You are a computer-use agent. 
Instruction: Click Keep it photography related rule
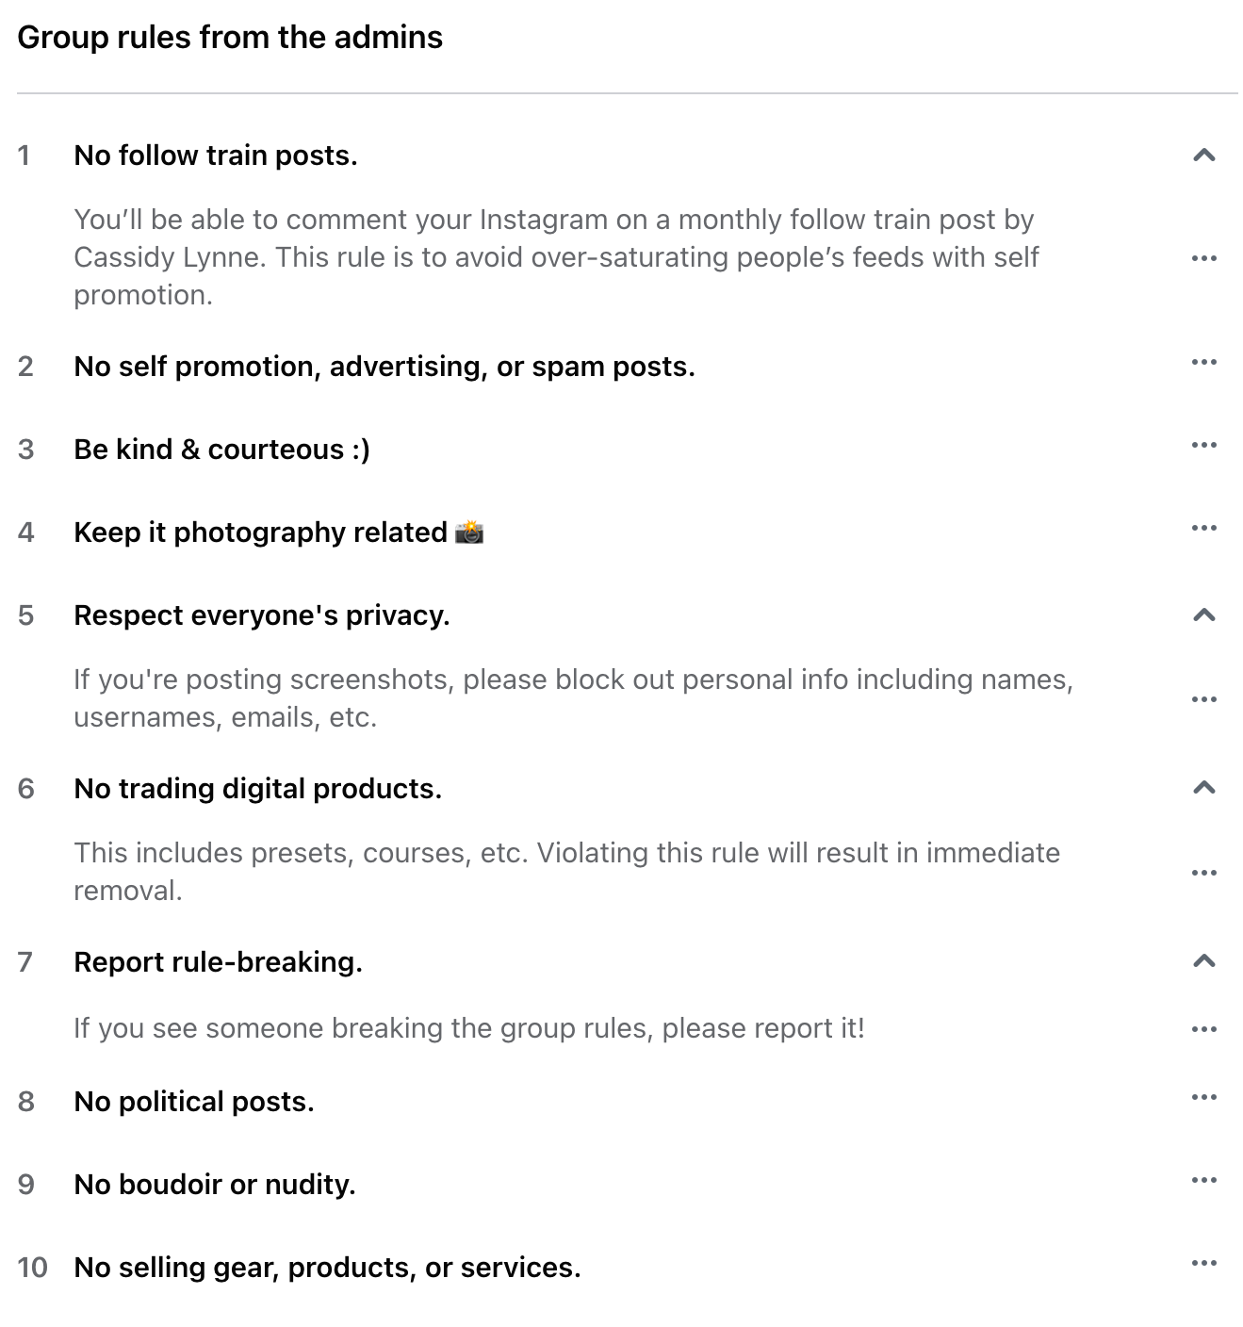278,532
